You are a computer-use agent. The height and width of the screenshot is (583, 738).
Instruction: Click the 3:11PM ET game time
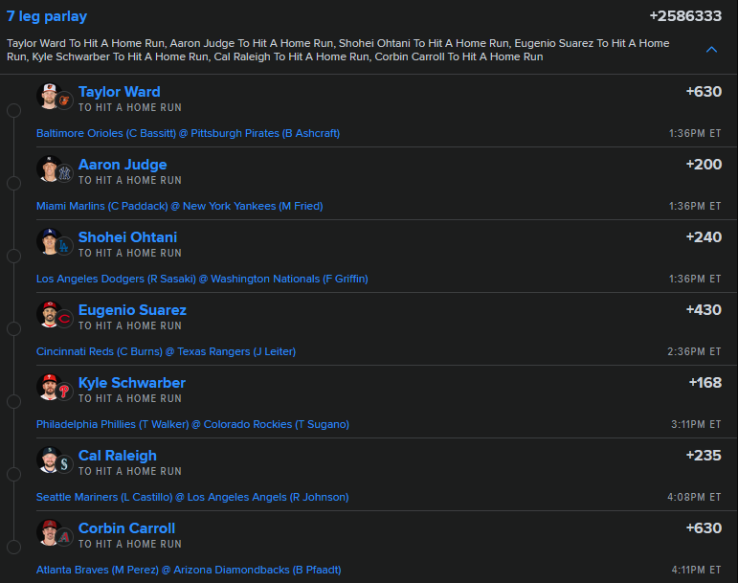(x=696, y=424)
